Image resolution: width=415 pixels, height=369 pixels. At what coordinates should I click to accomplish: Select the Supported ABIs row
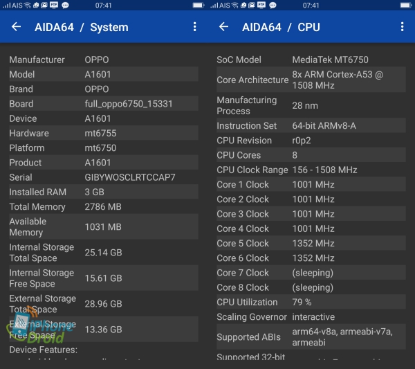311,337
